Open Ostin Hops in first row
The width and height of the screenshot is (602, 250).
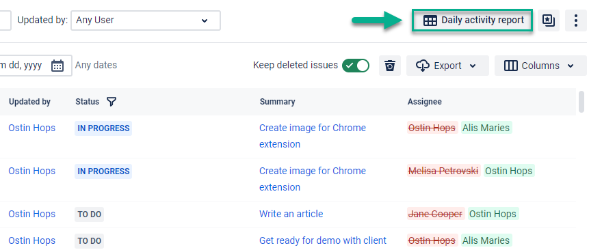32,128
